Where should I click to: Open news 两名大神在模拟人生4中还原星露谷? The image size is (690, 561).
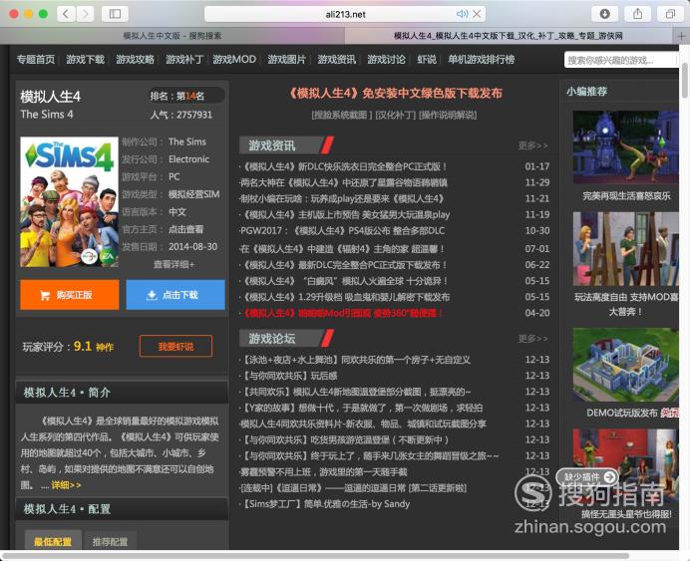click(344, 182)
